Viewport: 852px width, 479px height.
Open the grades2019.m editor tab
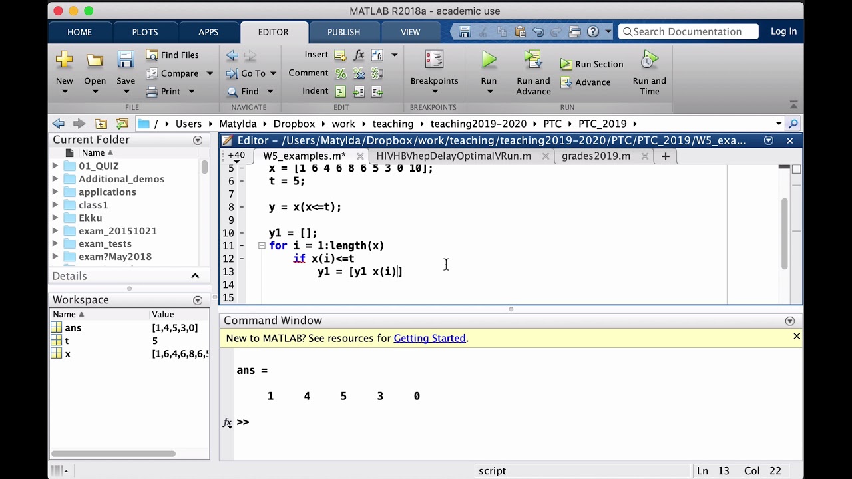click(x=596, y=156)
